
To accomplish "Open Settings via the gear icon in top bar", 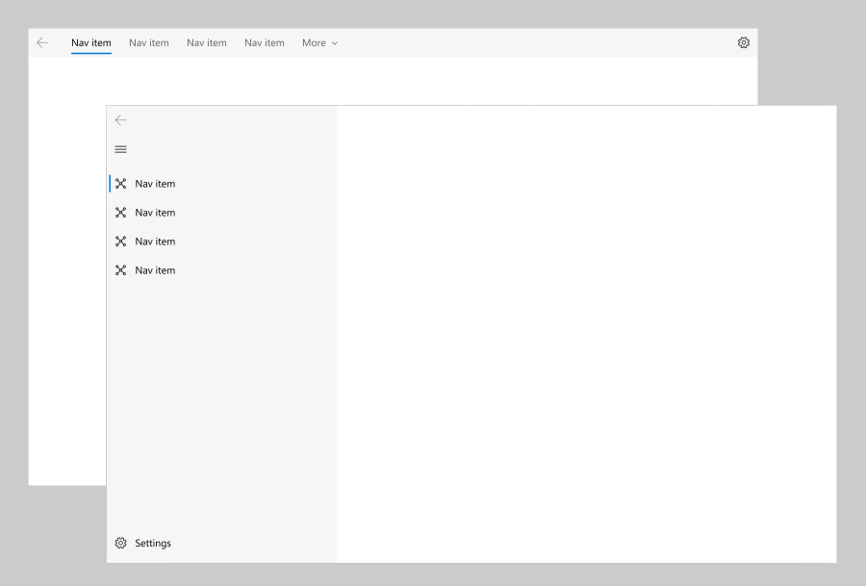I will [743, 42].
